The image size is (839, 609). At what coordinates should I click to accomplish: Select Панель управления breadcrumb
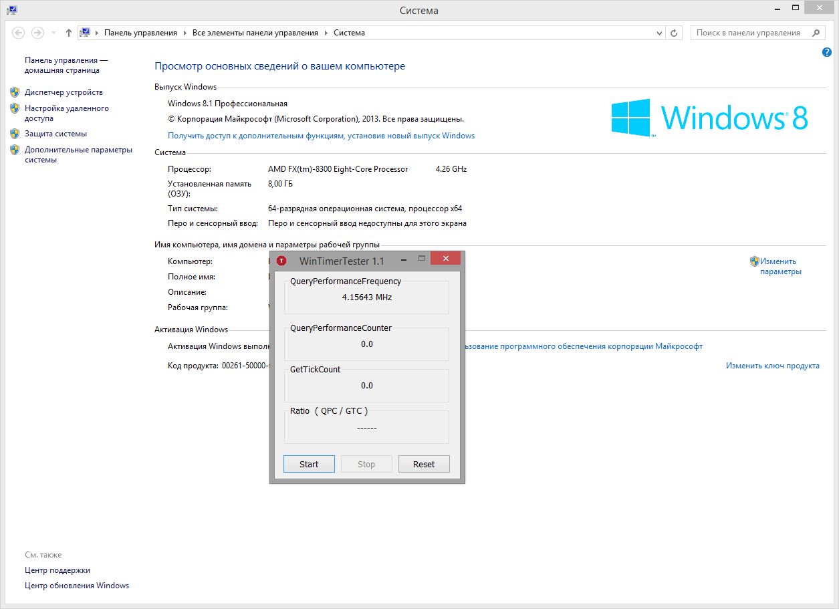[x=140, y=33]
